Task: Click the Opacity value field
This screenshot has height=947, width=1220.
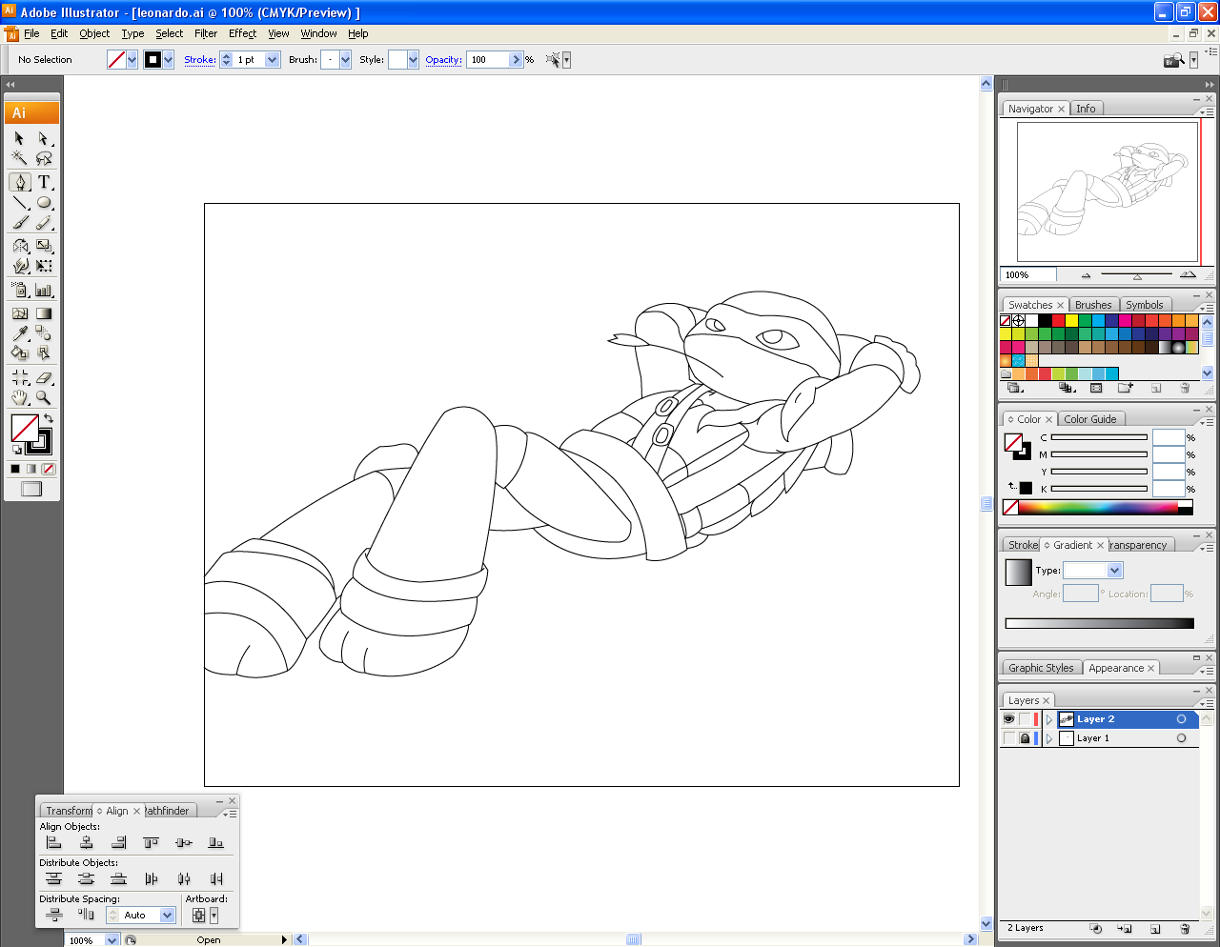Action: point(488,60)
